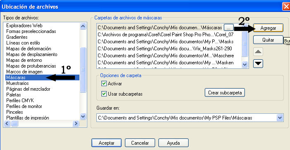Toggle the Activar checkbox

tap(104, 84)
